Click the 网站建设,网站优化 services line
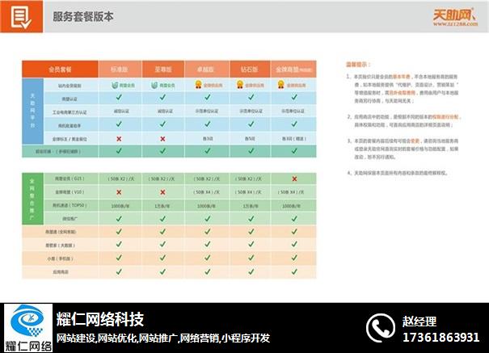 point(163,338)
